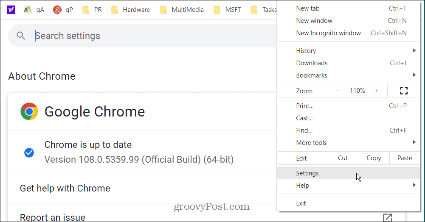
Task: Open the MSFT bookmarks folder
Action: (x=227, y=10)
